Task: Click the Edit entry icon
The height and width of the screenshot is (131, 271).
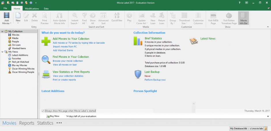Action: coord(26,15)
